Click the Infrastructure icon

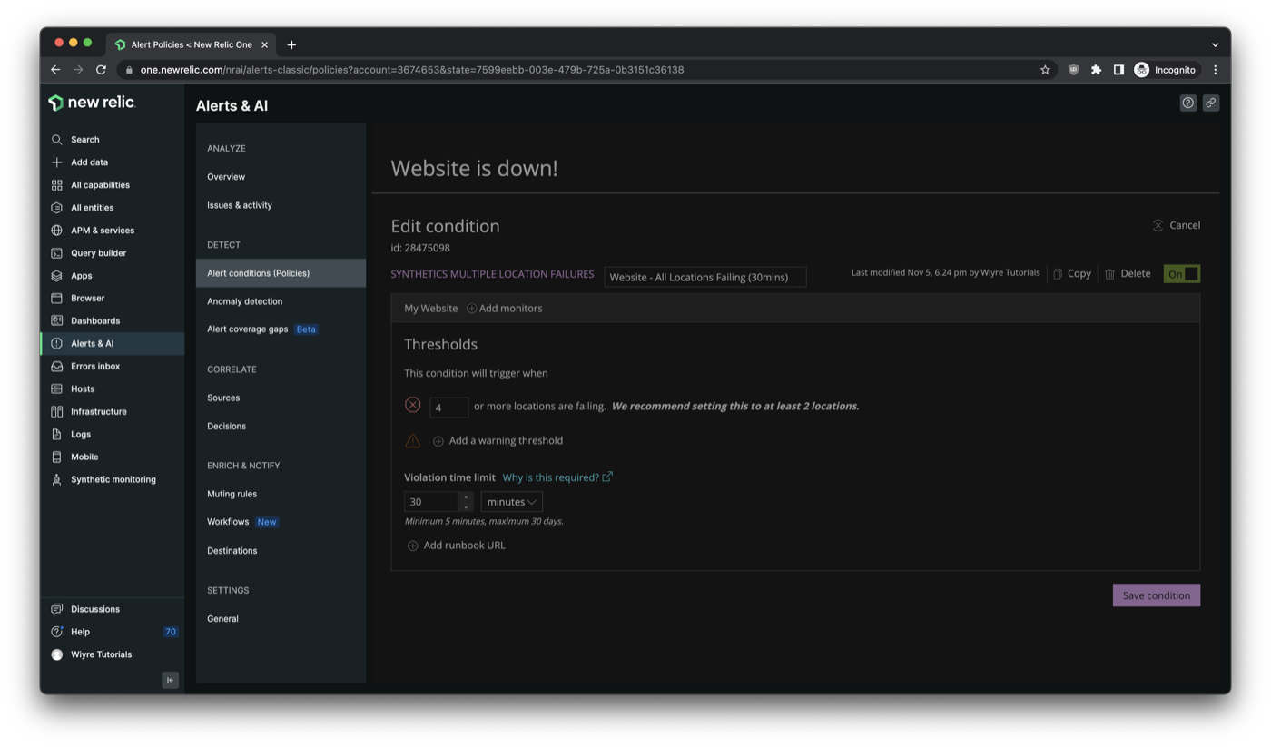[56, 412]
